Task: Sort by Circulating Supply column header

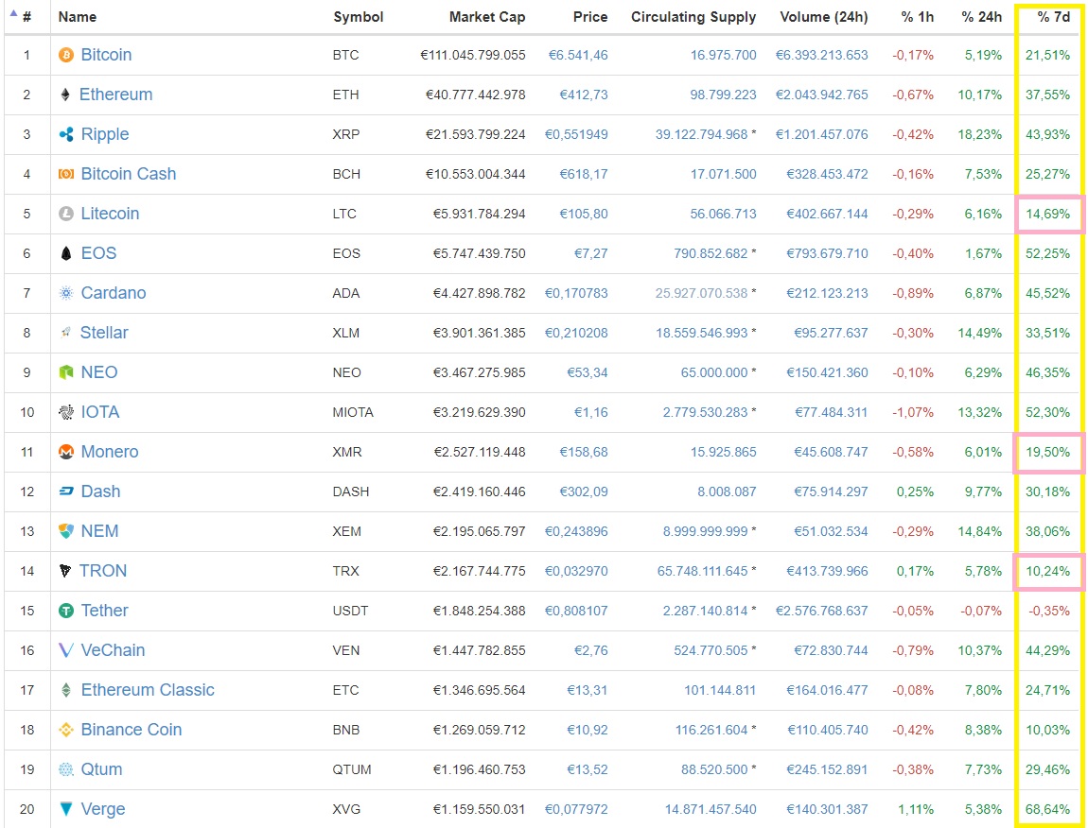Action: click(x=693, y=17)
